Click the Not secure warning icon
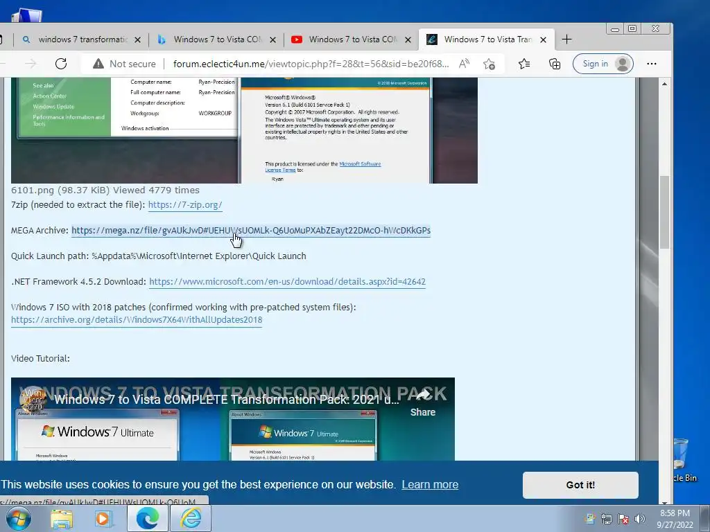The width and height of the screenshot is (710, 532). click(x=98, y=64)
